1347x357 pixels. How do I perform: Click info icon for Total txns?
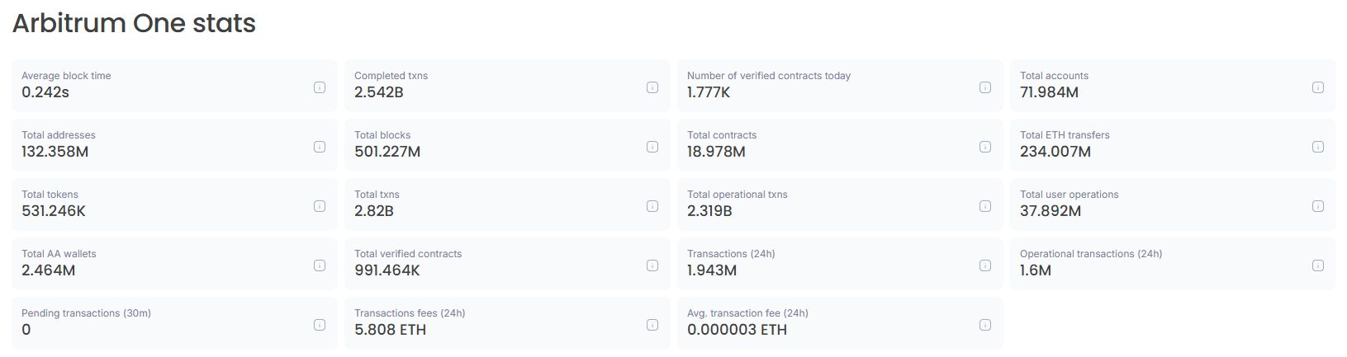point(652,206)
